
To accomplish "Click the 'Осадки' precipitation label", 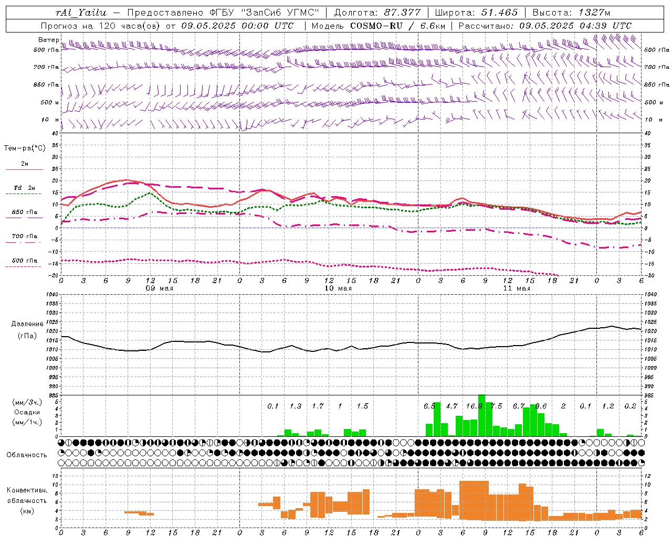I will coord(27,412).
